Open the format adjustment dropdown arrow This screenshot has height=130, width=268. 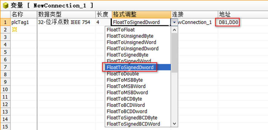(x=174, y=22)
